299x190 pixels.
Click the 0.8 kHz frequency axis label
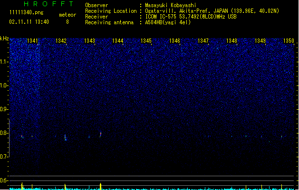point(4,133)
